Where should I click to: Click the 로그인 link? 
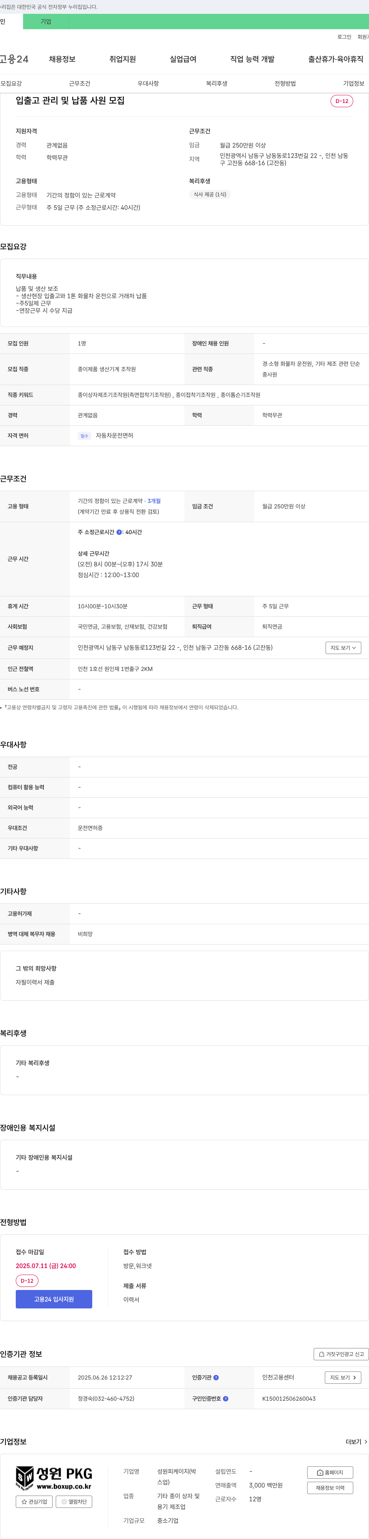tap(344, 37)
